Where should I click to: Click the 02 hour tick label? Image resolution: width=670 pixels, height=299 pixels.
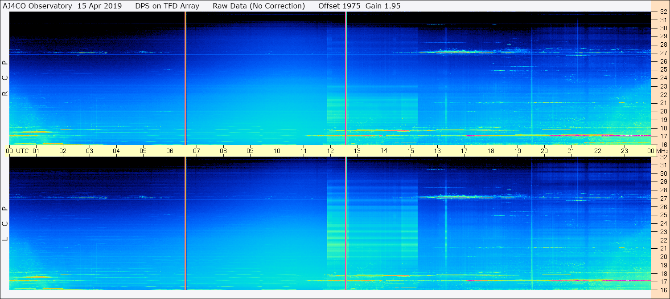click(x=63, y=151)
